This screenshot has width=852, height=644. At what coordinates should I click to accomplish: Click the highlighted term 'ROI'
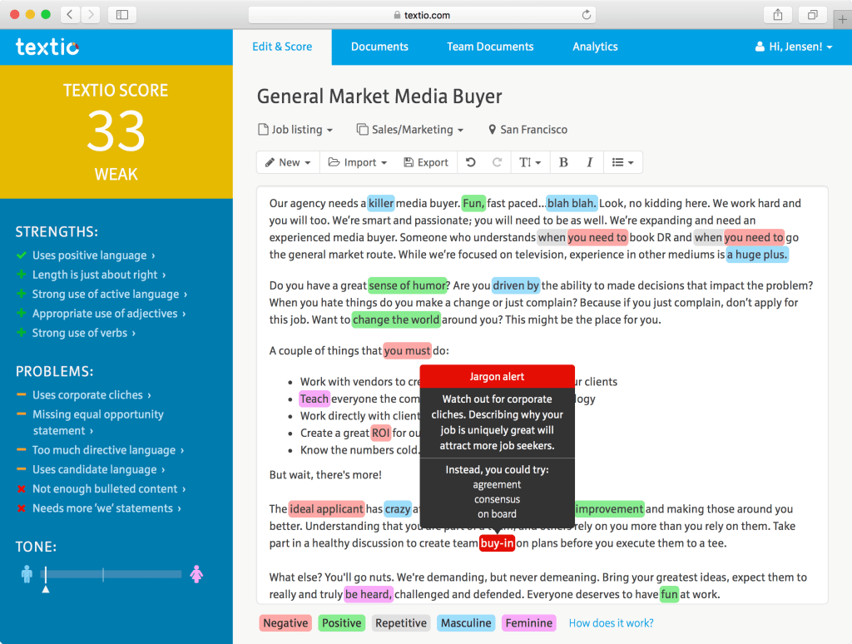pos(380,433)
